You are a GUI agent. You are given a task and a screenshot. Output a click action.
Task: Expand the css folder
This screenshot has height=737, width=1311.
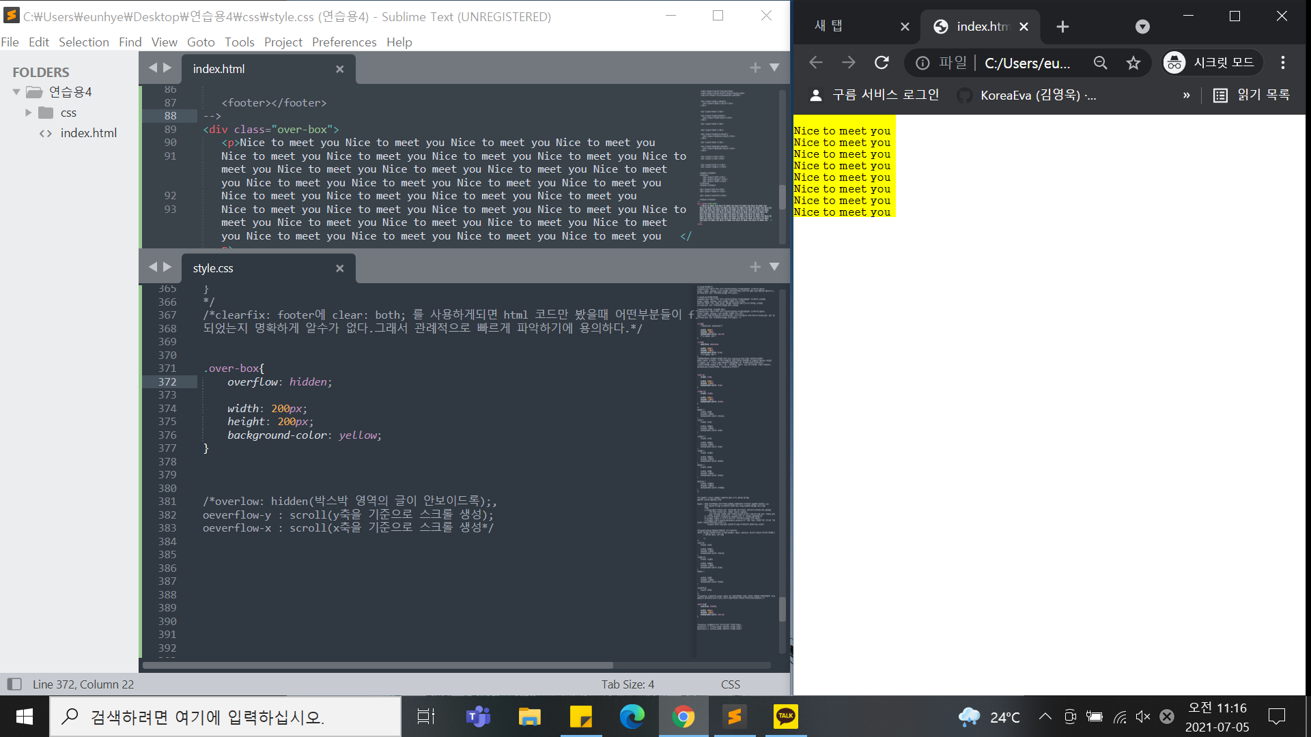pyautogui.click(x=29, y=113)
